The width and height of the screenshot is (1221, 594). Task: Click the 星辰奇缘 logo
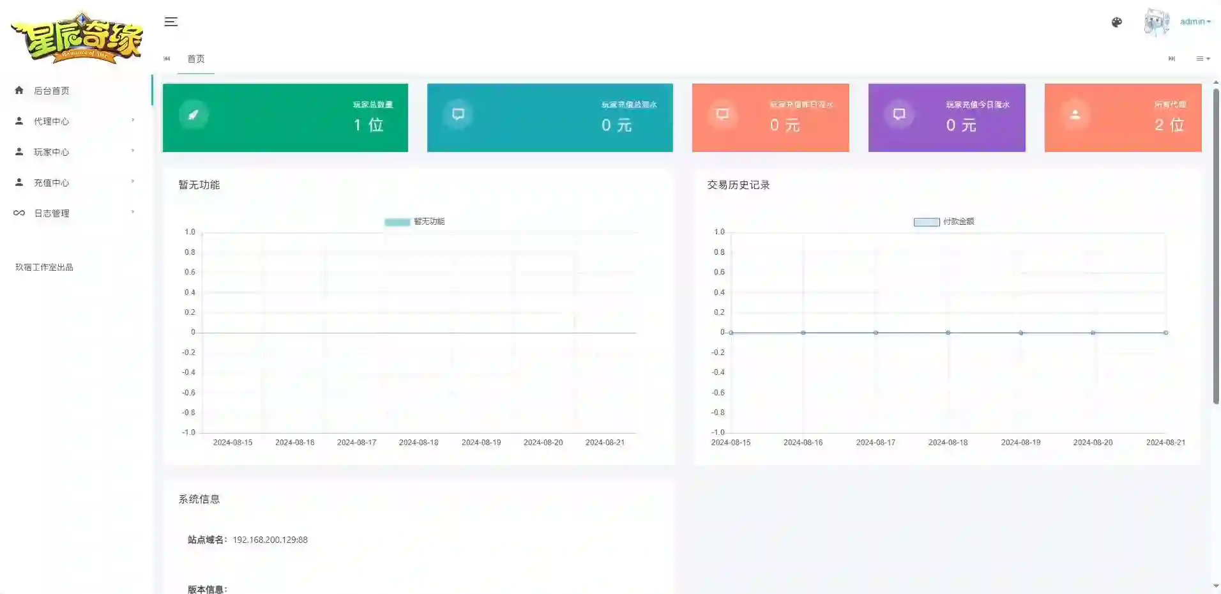(x=76, y=36)
